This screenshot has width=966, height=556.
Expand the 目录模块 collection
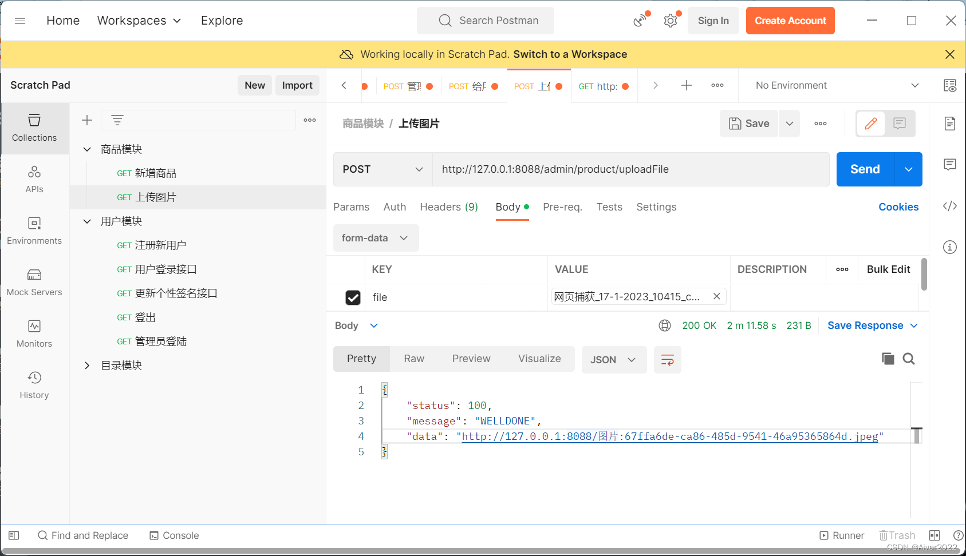click(x=87, y=366)
